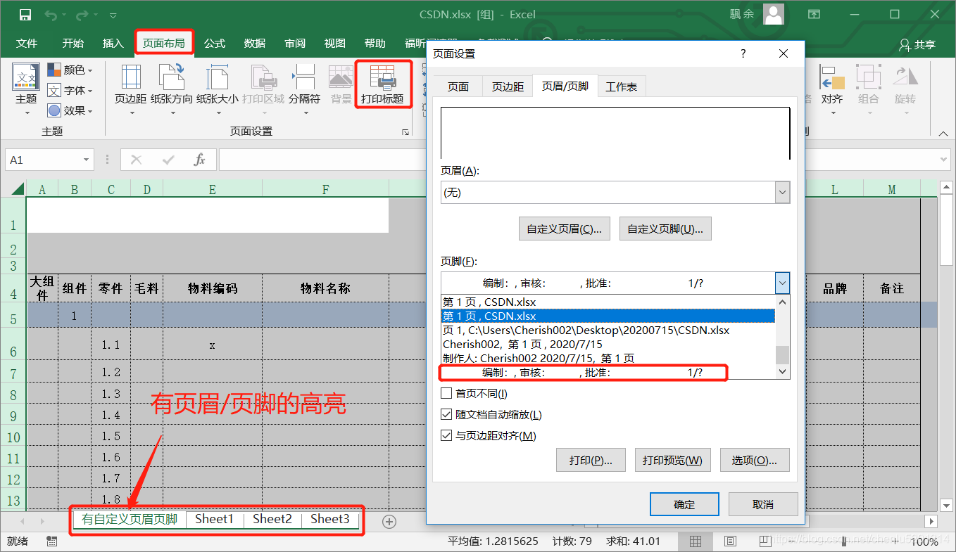Click the Options (选项) button
The image size is (956, 552).
tap(755, 460)
